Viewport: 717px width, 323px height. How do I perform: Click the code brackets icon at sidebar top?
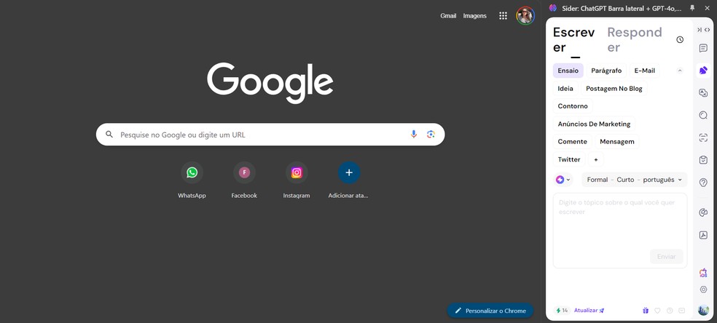[707, 30]
